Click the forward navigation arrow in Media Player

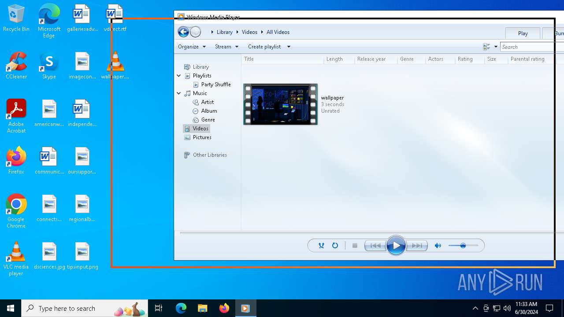[195, 32]
